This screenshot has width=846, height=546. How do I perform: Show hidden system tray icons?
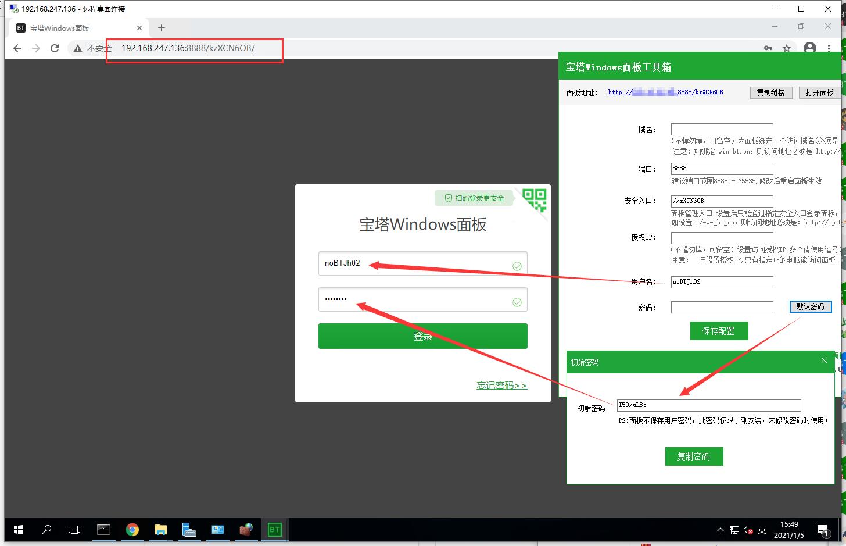pos(720,530)
